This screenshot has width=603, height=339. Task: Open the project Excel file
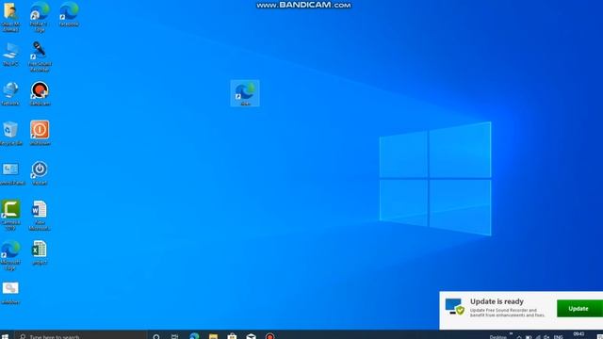[40, 252]
